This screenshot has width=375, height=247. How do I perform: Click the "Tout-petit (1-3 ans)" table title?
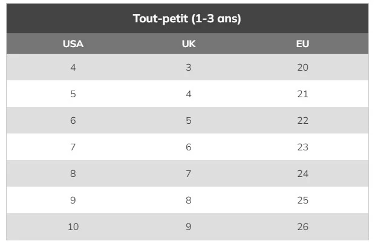(187, 19)
